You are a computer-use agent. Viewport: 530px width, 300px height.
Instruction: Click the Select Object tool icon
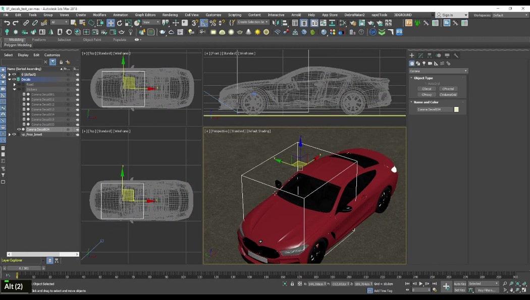[73, 23]
